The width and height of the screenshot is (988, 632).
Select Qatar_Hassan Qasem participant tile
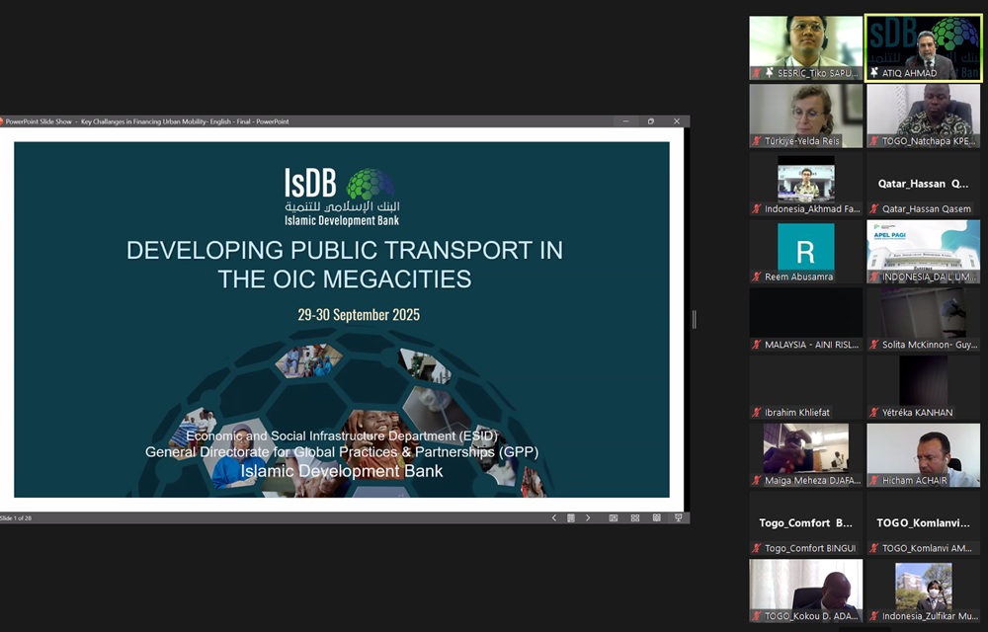(924, 185)
